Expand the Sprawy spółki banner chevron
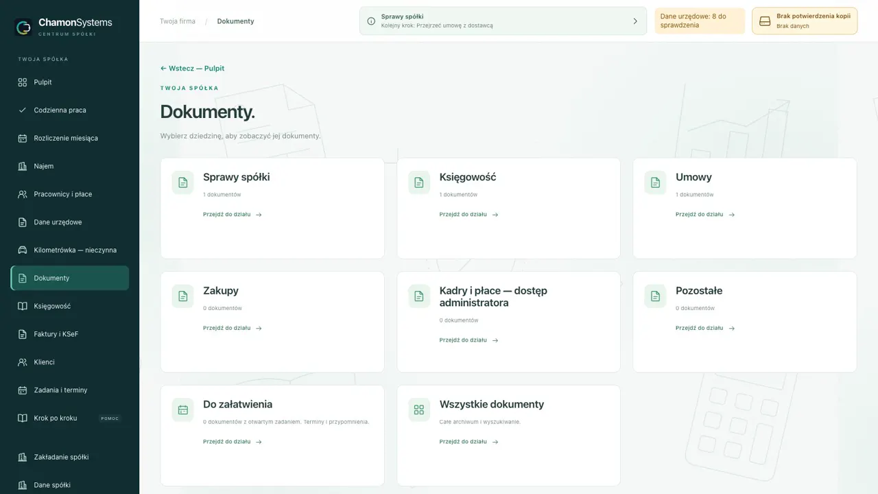 [x=635, y=21]
